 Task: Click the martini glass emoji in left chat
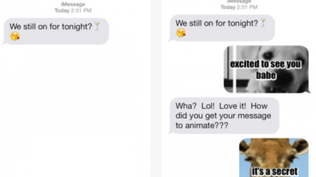point(97,26)
